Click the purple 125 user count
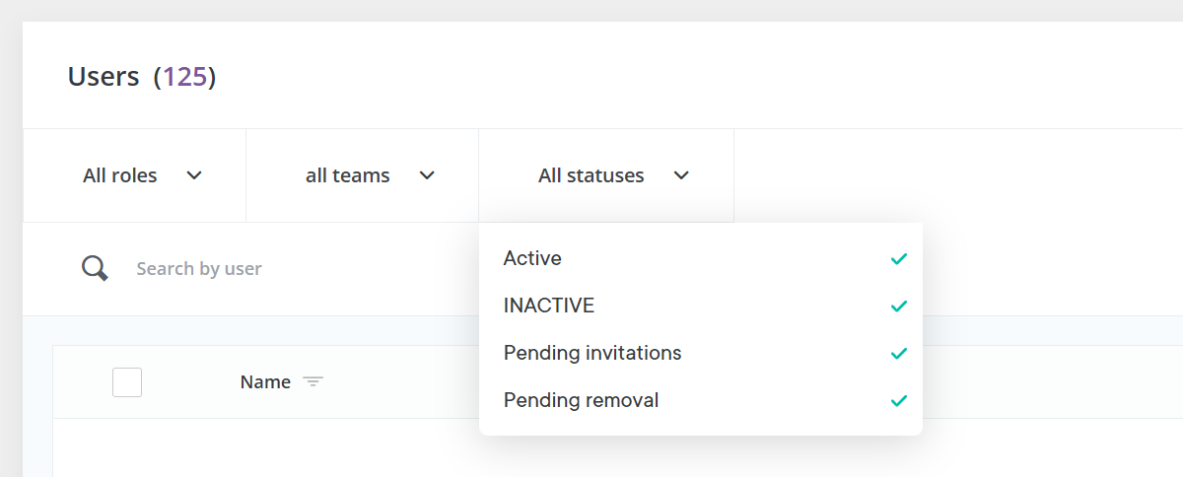The height and width of the screenshot is (477, 1183). click(x=184, y=77)
